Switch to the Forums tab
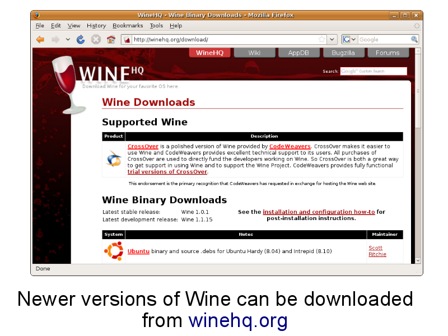The height and width of the screenshot is (336, 448). click(388, 53)
